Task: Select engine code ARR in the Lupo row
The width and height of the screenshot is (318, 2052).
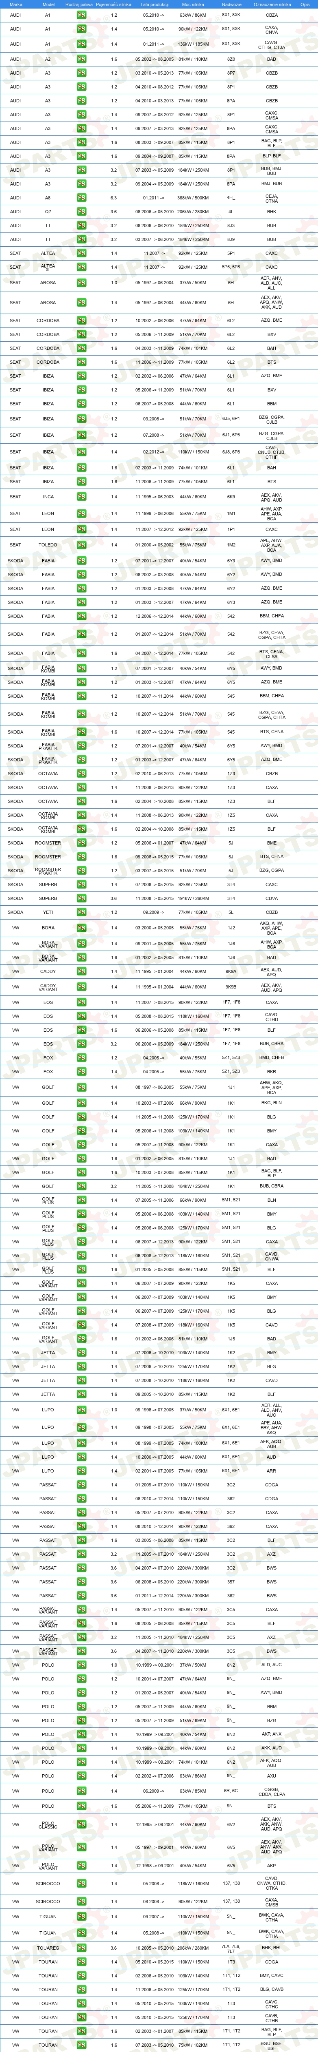Action: pos(272,1470)
